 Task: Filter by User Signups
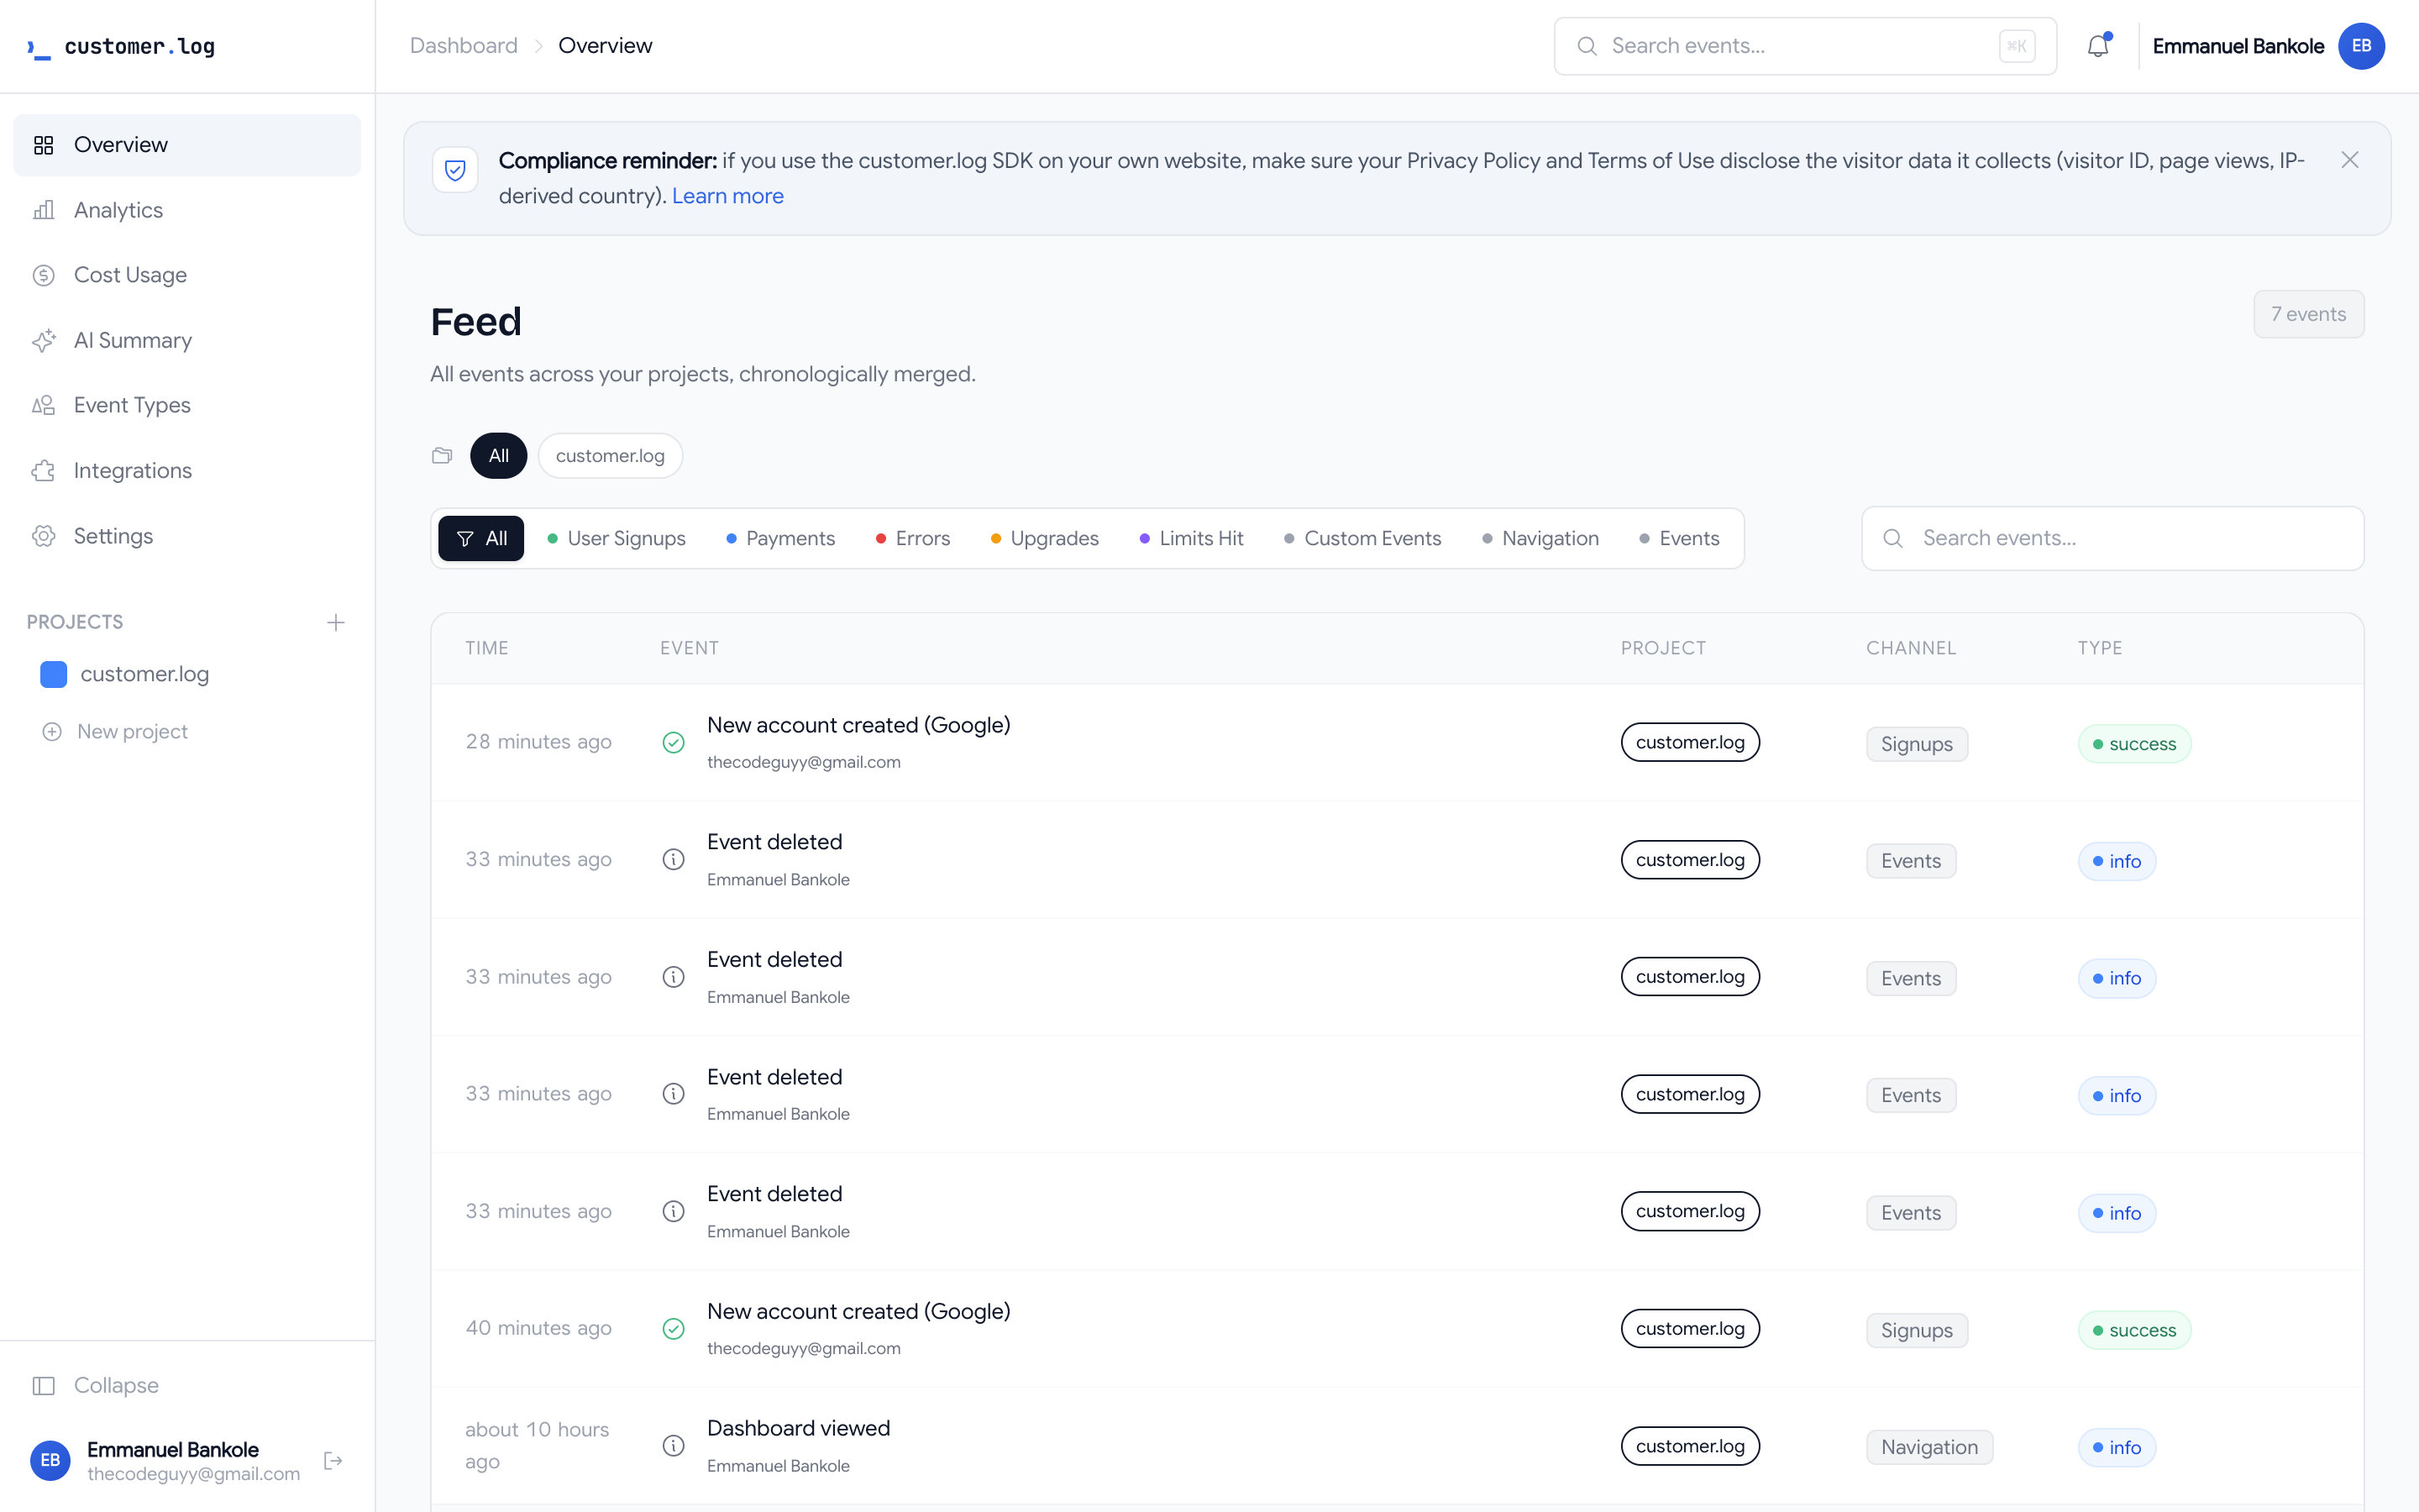pos(617,539)
